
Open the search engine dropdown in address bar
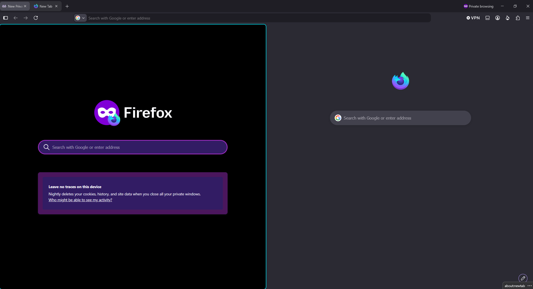pos(80,18)
